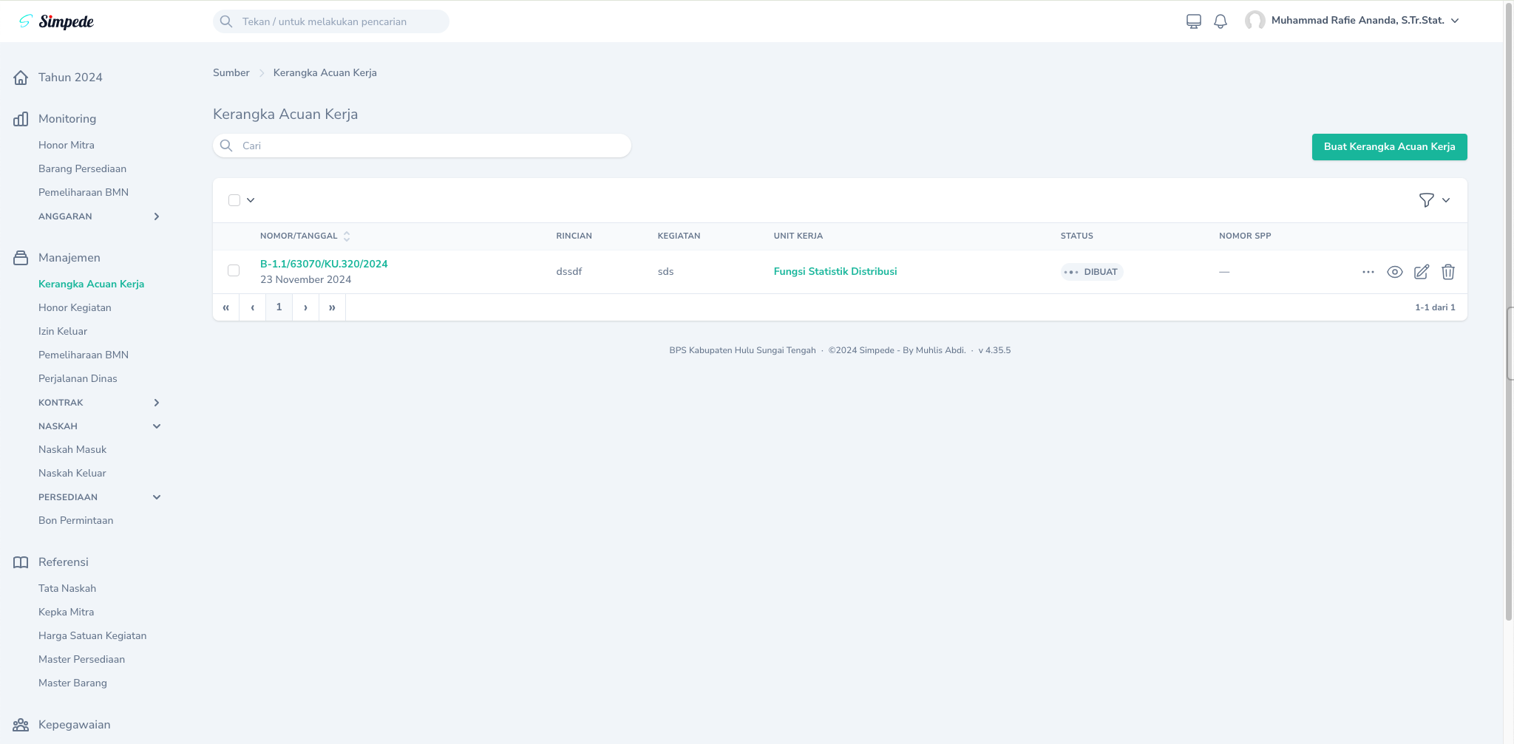Click Muhammad Rafie Ananda user name

point(1358,21)
